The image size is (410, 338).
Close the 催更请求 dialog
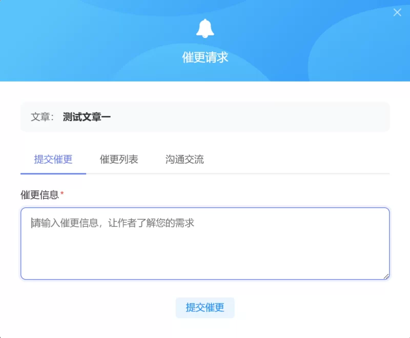click(397, 12)
